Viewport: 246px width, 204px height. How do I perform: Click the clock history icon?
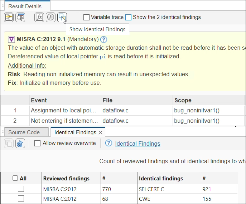(50, 17)
